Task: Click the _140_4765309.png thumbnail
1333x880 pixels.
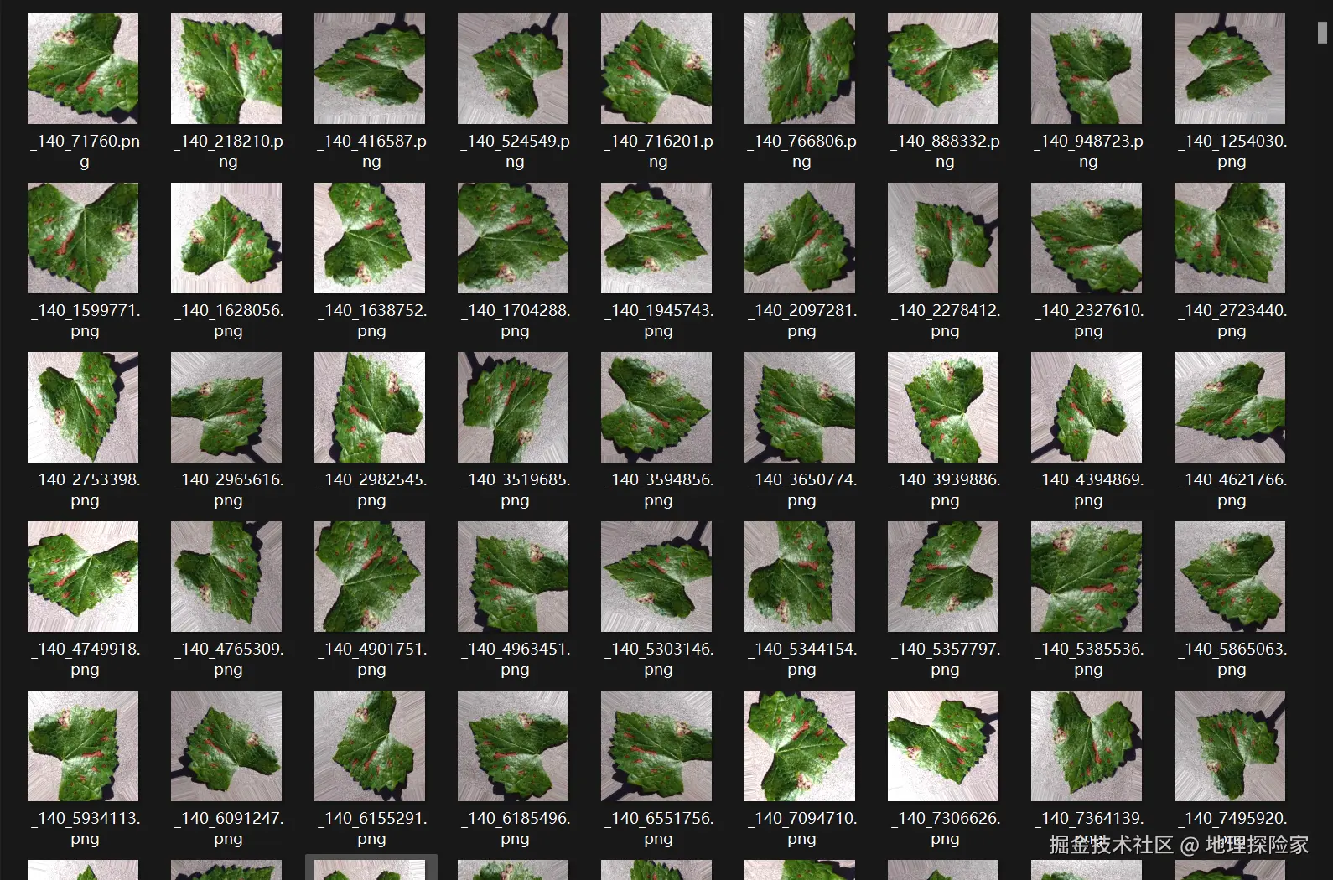Action: 226,577
